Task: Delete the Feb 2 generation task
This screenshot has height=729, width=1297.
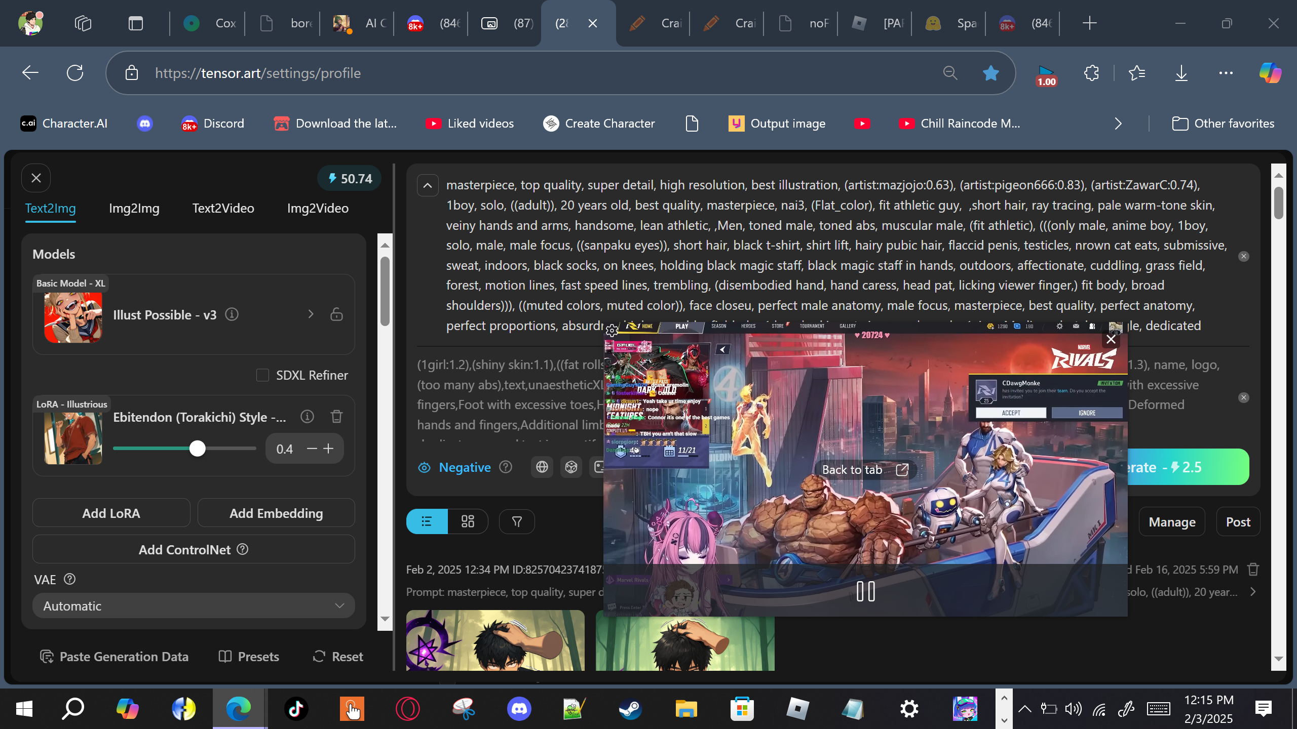Action: pyautogui.click(x=1253, y=570)
